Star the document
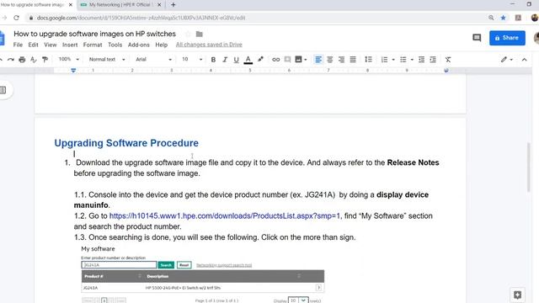The width and height of the screenshot is (539, 303). click(x=188, y=34)
